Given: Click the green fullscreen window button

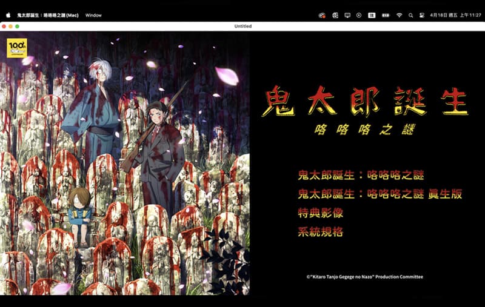Looking at the screenshot, I should 18,26.
